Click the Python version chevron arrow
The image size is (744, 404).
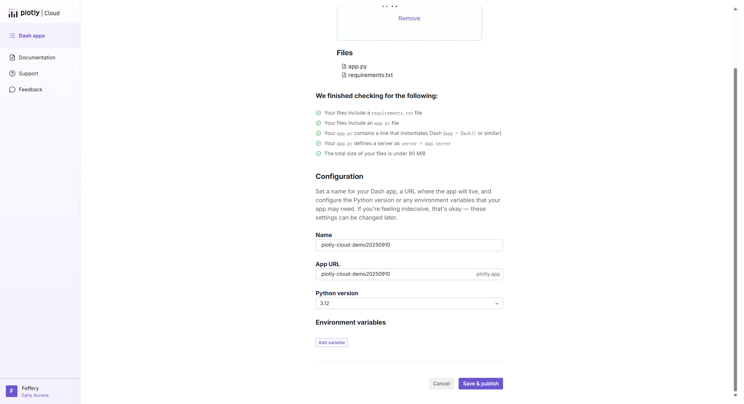[x=497, y=303]
